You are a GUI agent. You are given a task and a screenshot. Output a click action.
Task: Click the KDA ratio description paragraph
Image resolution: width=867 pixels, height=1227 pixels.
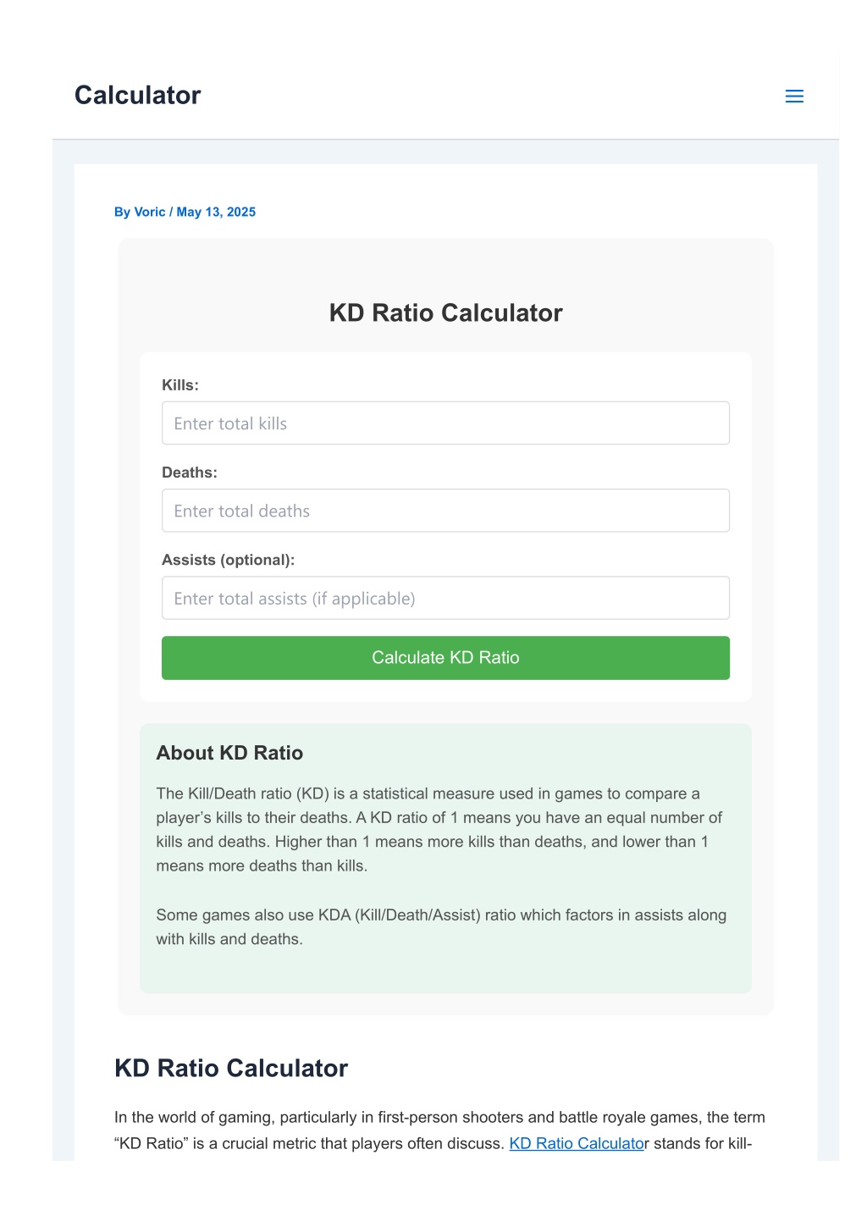tap(441, 927)
